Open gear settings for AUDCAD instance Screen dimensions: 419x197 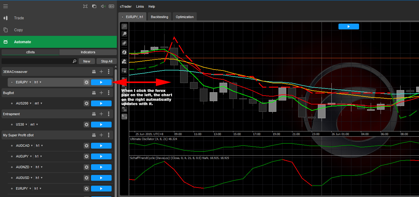(x=86, y=146)
